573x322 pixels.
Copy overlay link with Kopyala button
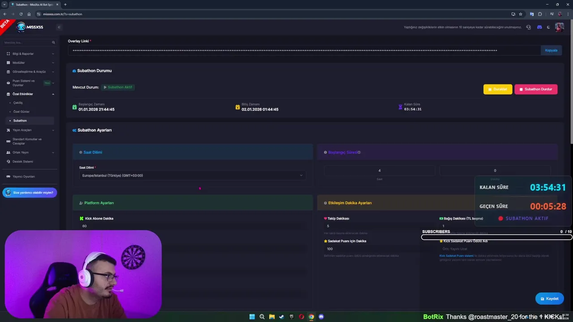[x=551, y=50]
